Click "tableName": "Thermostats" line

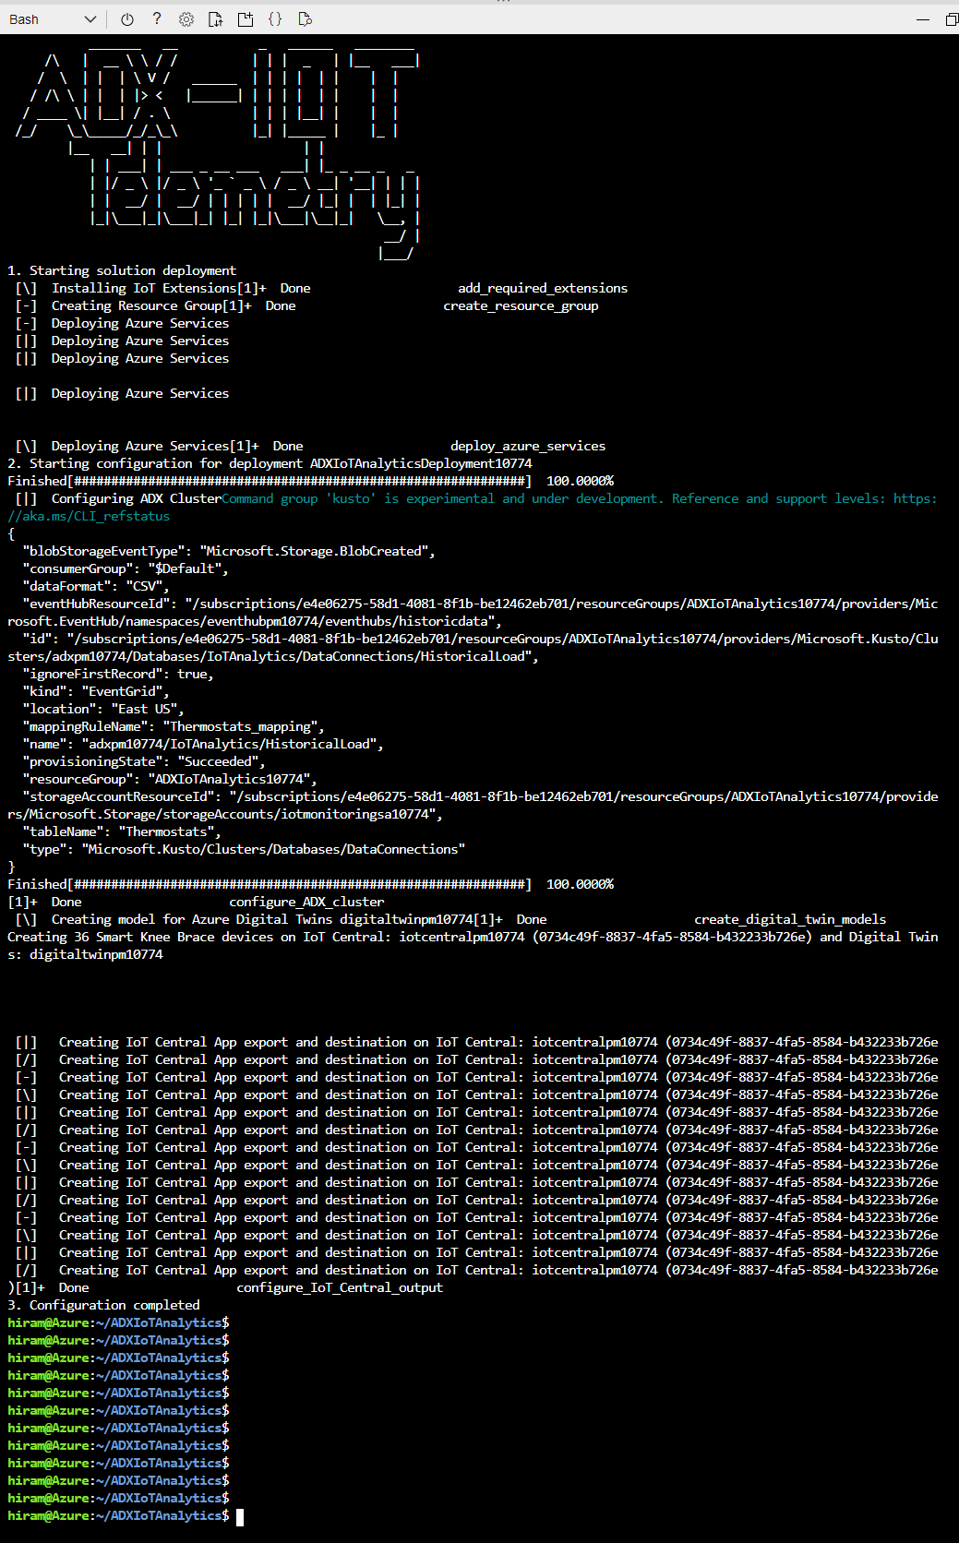tap(122, 831)
